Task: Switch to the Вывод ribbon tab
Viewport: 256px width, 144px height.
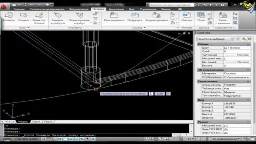Action: point(166,9)
